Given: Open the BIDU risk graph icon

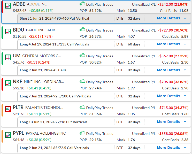Looking at the screenshot, I should pyautogui.click(x=8, y=32).
